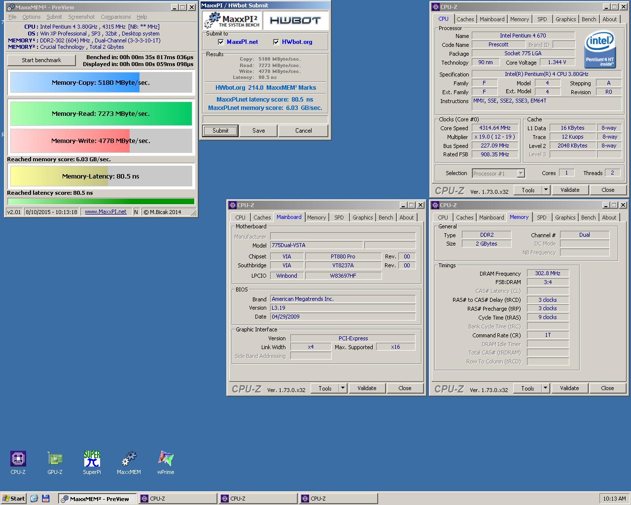Expand Tools dropdown arrow in Mainboard window
The width and height of the screenshot is (631, 505).
click(x=343, y=388)
